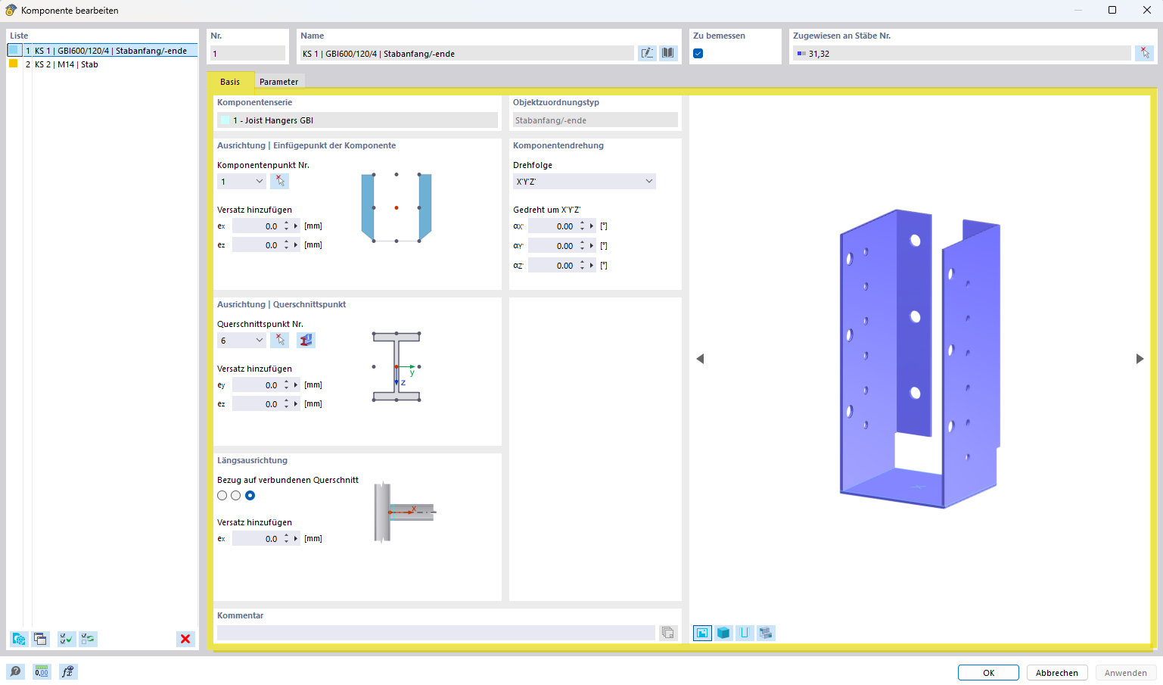Screen dimensions: 1163x685
Task: Open the name library book icon
Action: pos(668,53)
